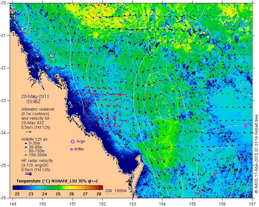Viewport: 259px width, 207px height.
Task: Click the yellow colorbar section at 26
Action: (72, 188)
